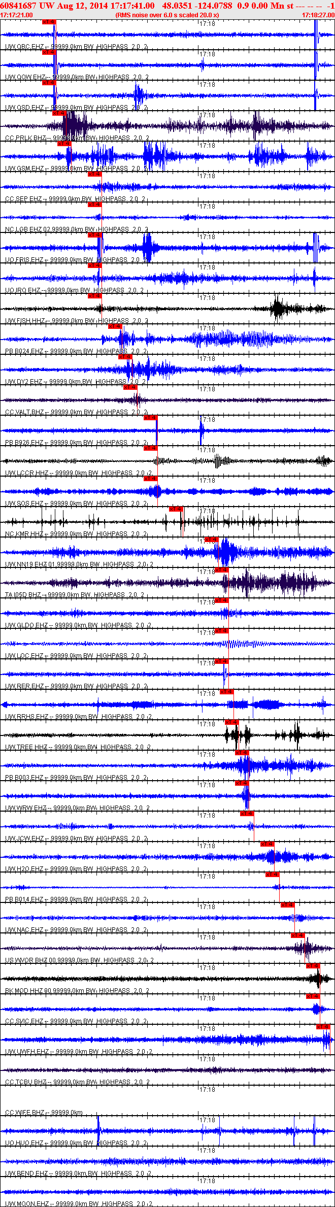Click the CC.SEP.EHZ station label
The width and height of the screenshot is (335, 1207).
point(24,199)
